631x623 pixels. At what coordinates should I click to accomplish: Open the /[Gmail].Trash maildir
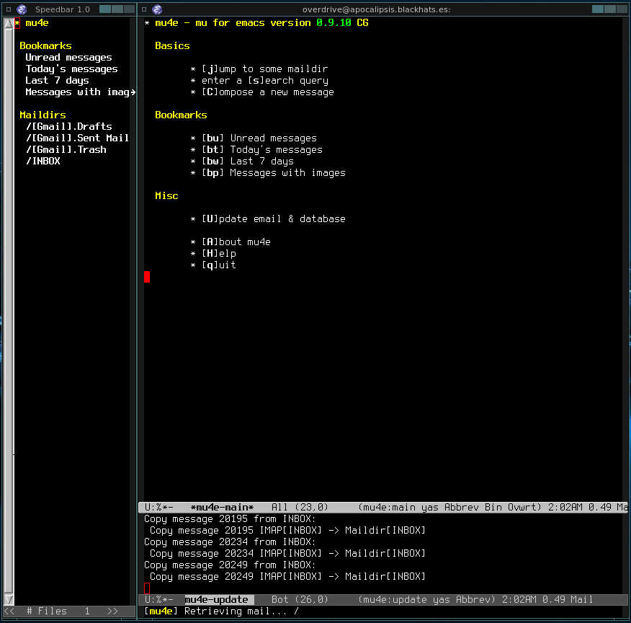click(66, 150)
